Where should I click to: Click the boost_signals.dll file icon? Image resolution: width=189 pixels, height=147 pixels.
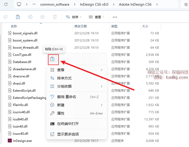[x=10, y=33]
